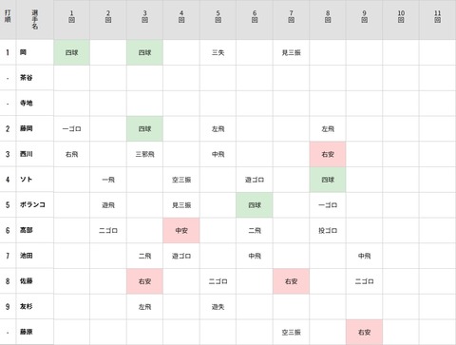Click 西川's pink 右安 cell in 8回
Screen dimensions: 456x345
[328, 154]
